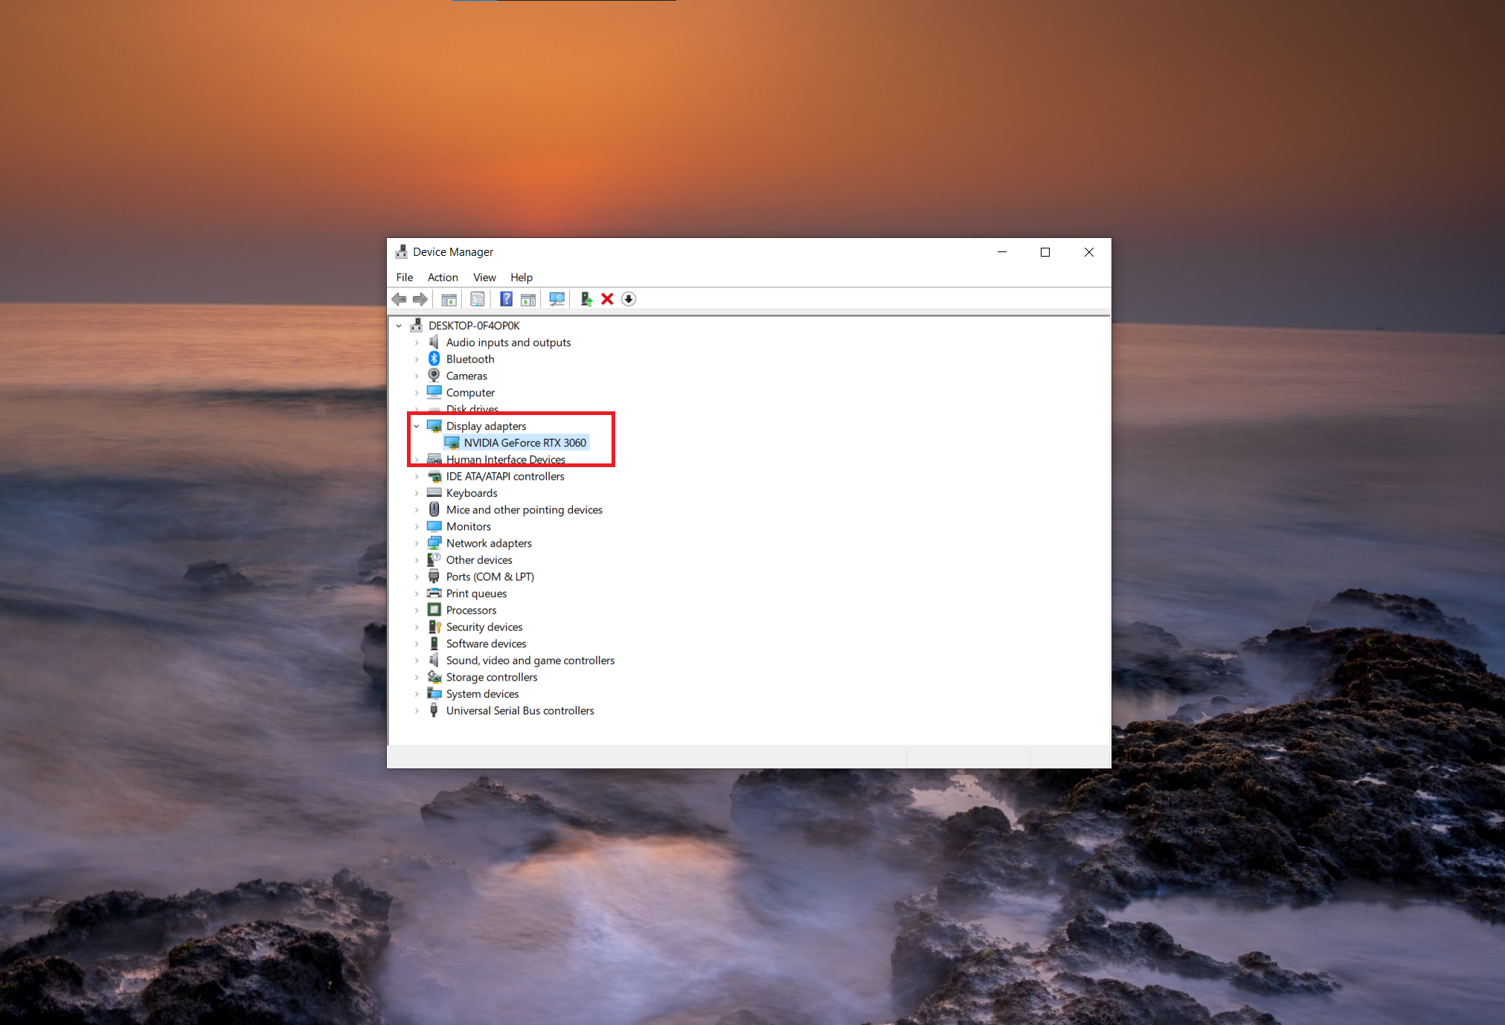Select NVIDIA GeForce RTX 3060 device

click(524, 443)
